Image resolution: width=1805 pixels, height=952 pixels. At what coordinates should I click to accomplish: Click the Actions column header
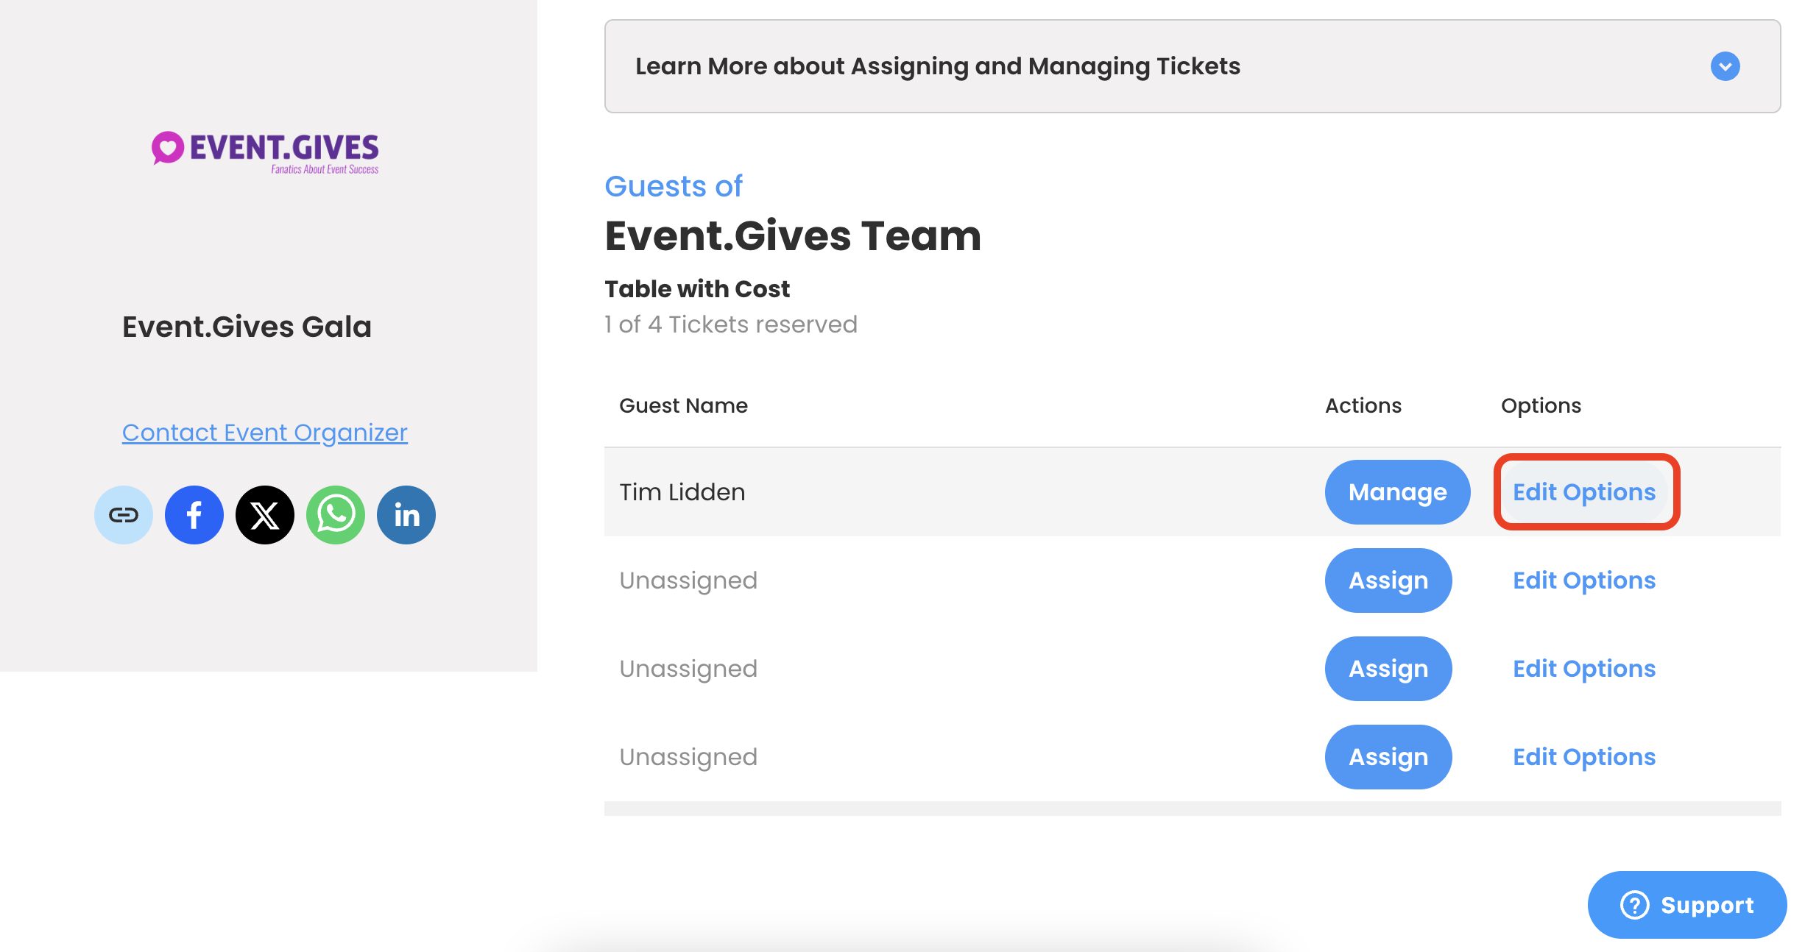pyautogui.click(x=1363, y=405)
